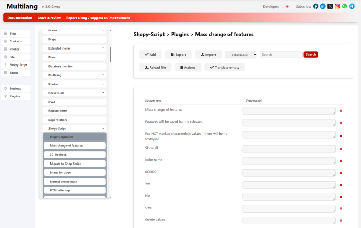Select Menu in the plugin list
Image resolution: width=361 pixels, height=228 pixels.
[75, 57]
